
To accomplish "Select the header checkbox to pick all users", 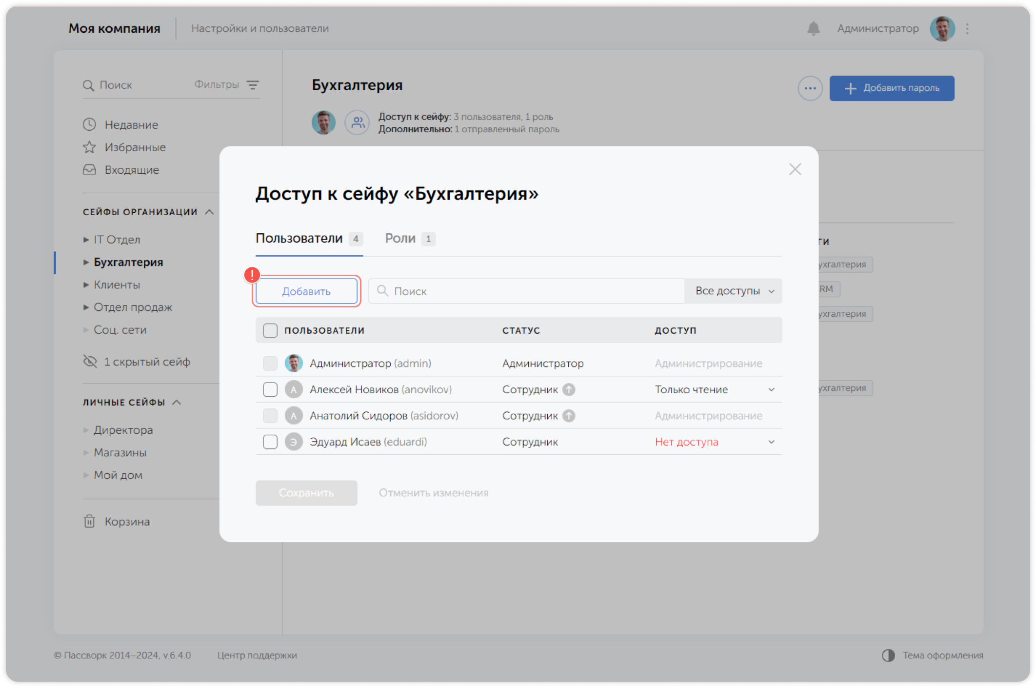I will pyautogui.click(x=270, y=330).
